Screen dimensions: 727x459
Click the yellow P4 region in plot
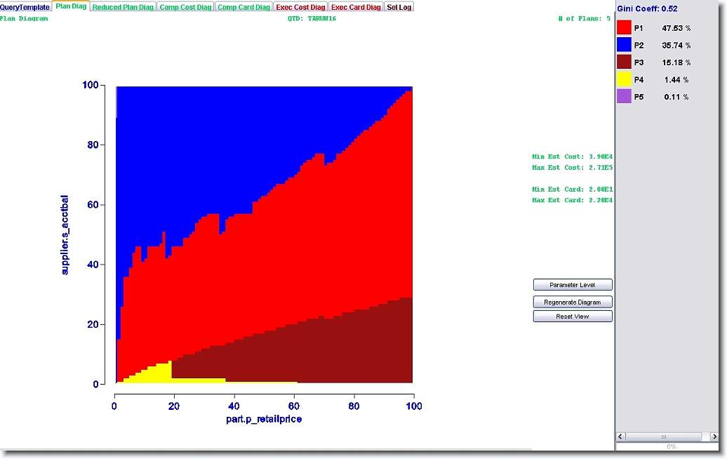click(x=158, y=372)
